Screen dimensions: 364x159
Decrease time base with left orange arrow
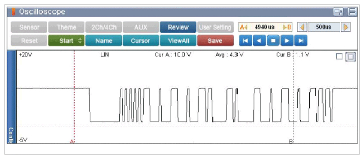point(302,27)
